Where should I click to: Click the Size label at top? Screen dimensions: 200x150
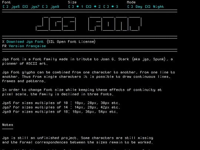pos(72,2)
